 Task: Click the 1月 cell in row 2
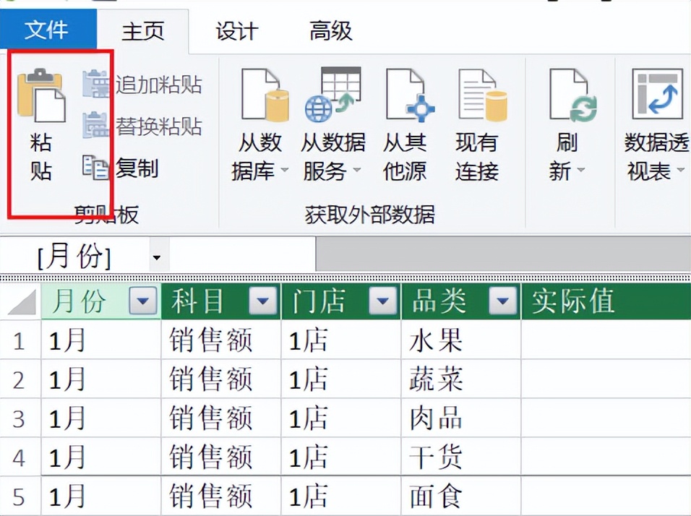[101, 379]
